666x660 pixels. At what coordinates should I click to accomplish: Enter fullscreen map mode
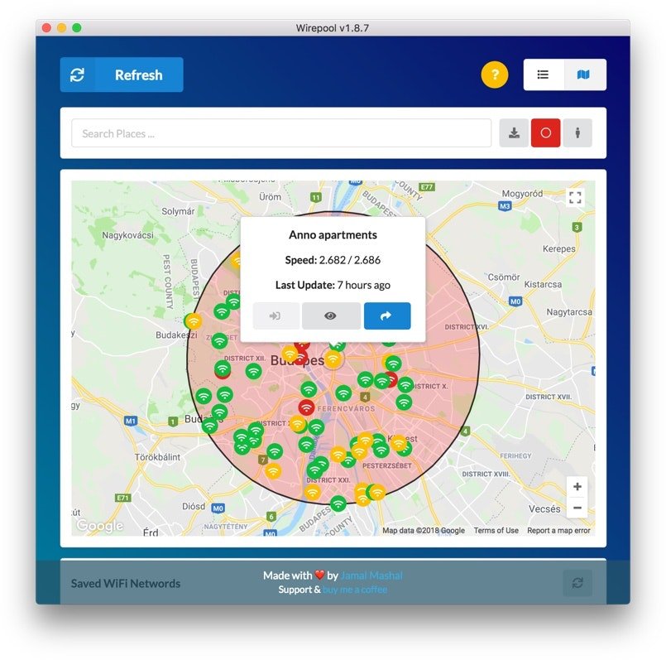coord(576,197)
